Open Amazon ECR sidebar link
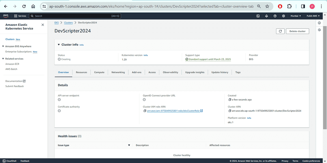 click(12, 64)
